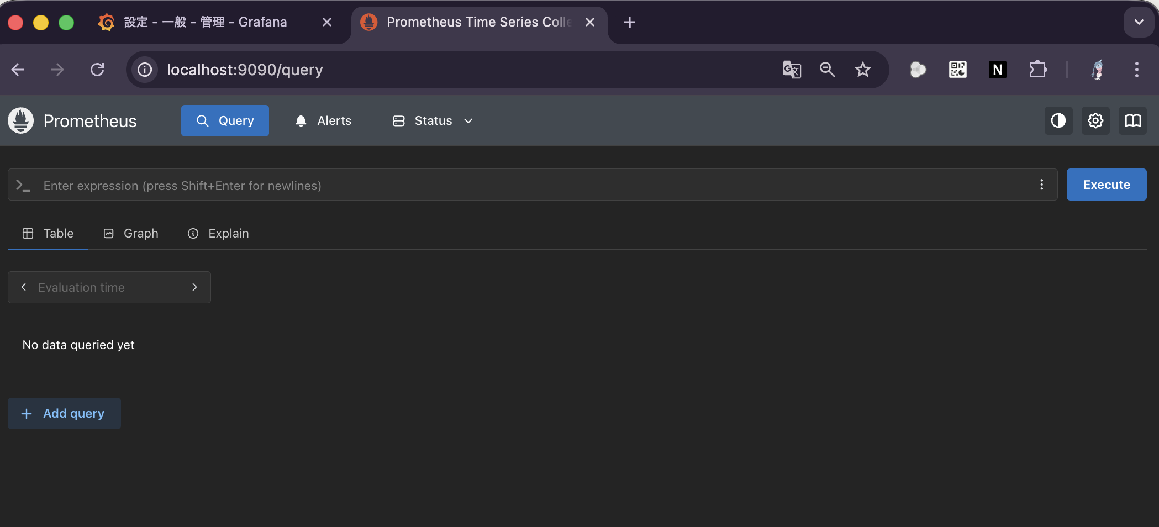Click the QR code extension icon
This screenshot has width=1159, height=527.
957,70
